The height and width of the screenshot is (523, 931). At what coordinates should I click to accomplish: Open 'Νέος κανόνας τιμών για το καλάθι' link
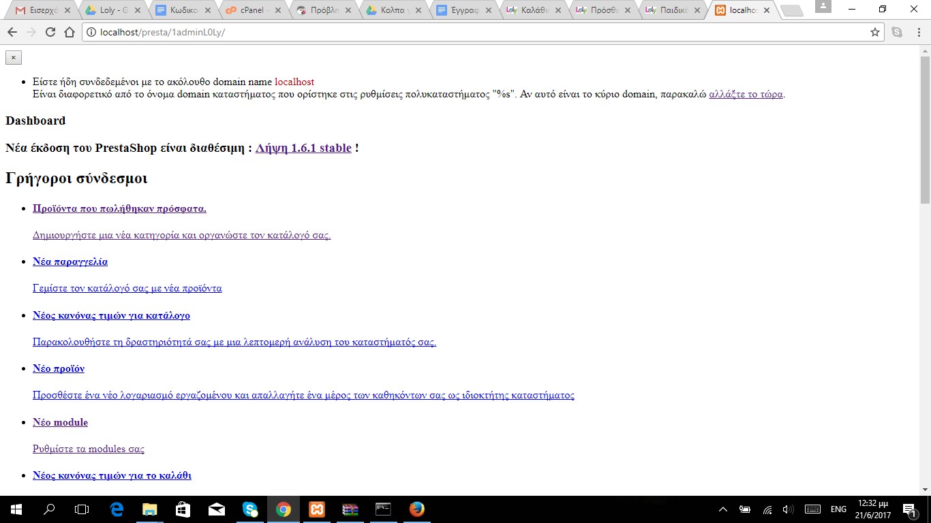click(112, 475)
